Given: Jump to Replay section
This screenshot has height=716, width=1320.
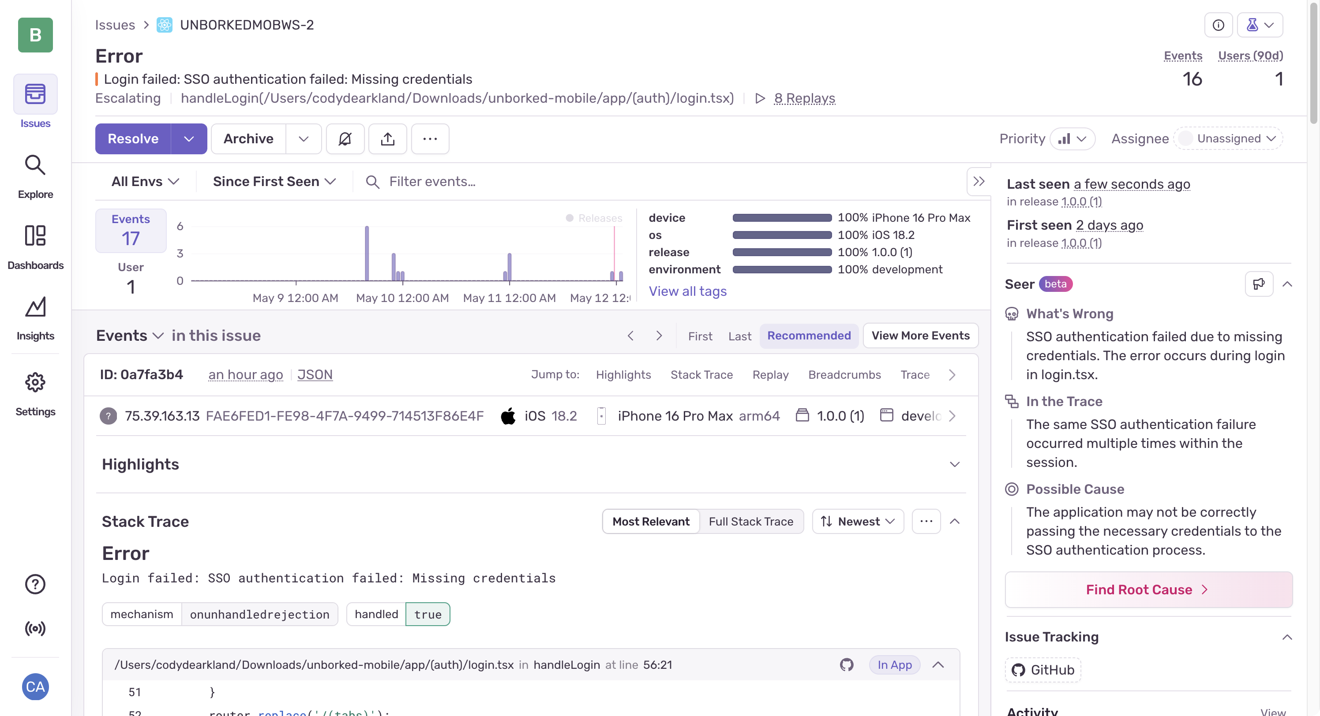Looking at the screenshot, I should pyautogui.click(x=770, y=374).
